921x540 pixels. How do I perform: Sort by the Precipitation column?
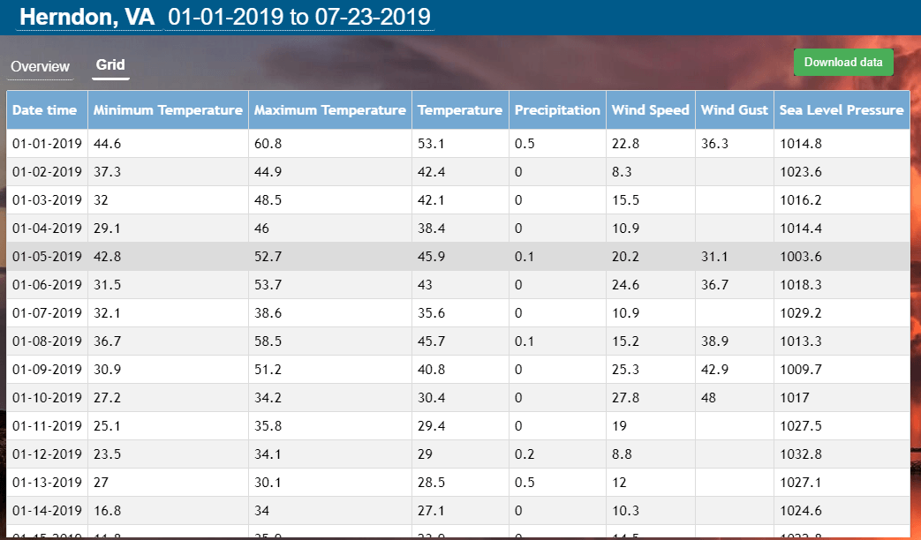(557, 109)
